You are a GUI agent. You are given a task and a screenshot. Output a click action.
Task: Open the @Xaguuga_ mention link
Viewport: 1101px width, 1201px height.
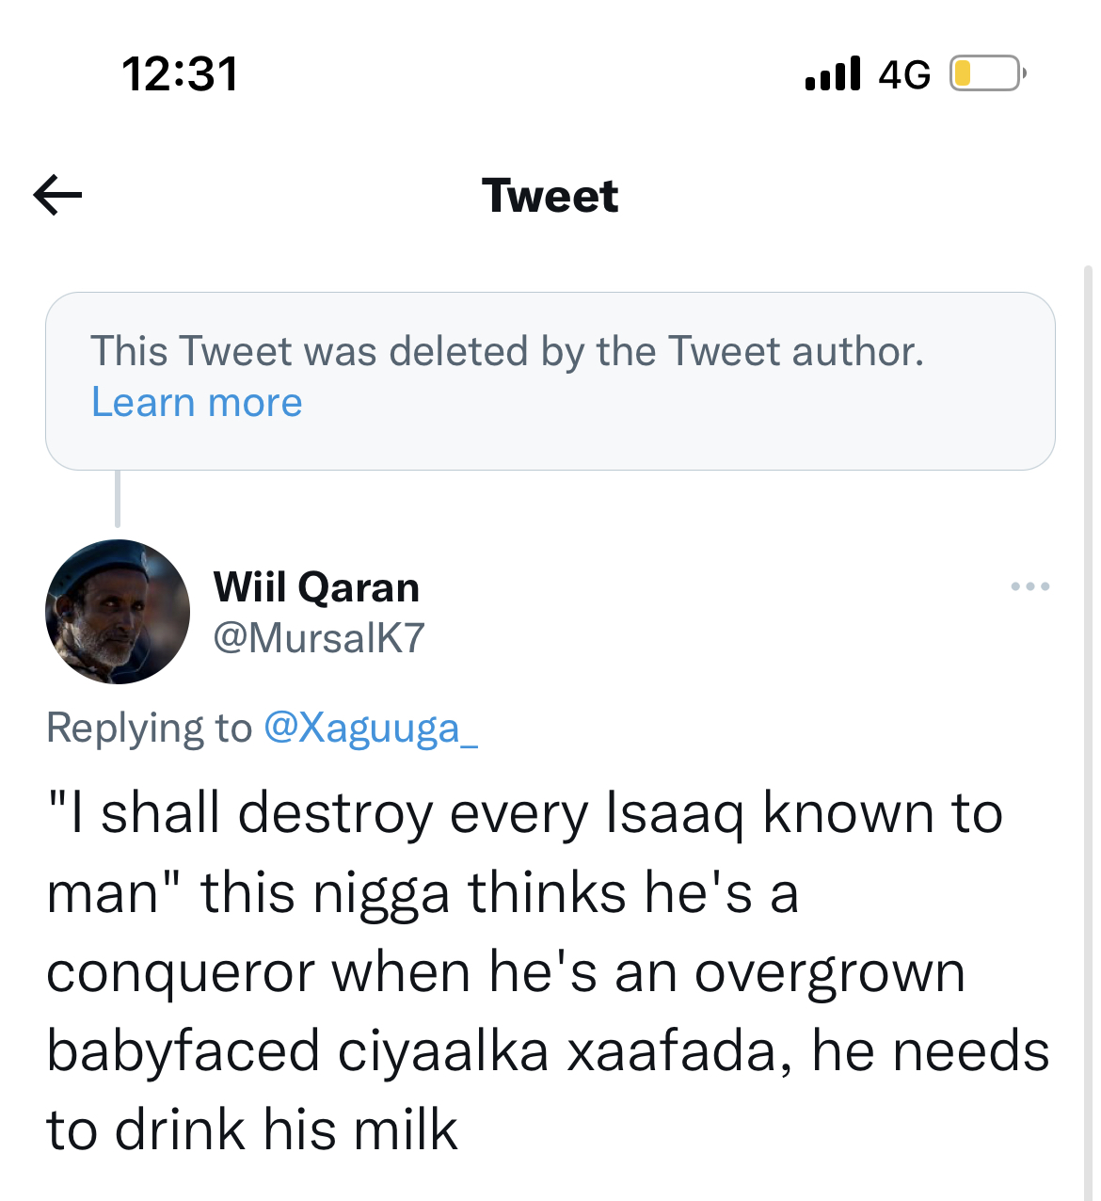[371, 729]
